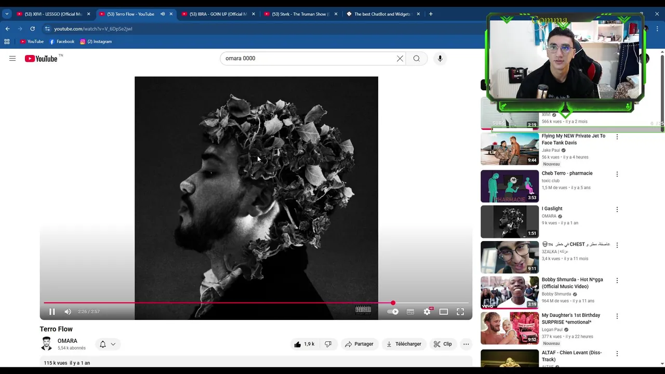Click the magnifier search button
665x374 pixels.
(x=417, y=59)
